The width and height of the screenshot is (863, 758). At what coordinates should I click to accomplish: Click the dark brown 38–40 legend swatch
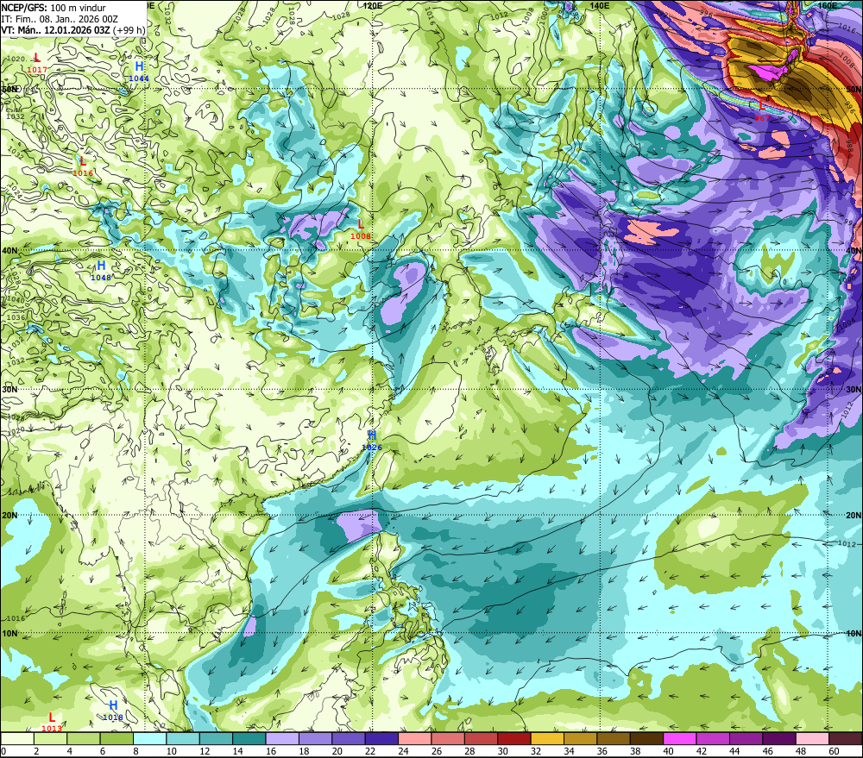click(x=646, y=739)
